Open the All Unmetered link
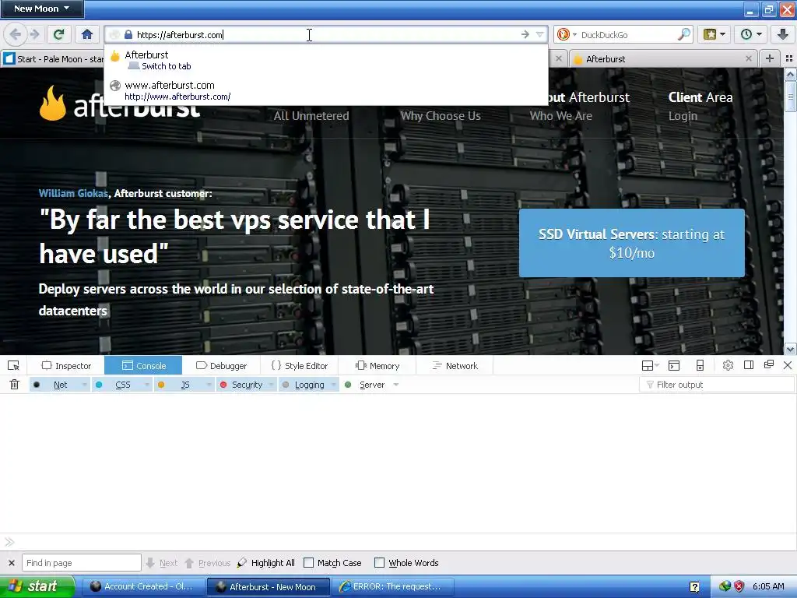Image resolution: width=797 pixels, height=598 pixels. [311, 116]
